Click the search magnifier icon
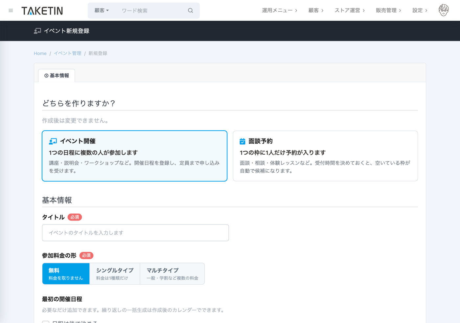The height and width of the screenshot is (323, 460). click(x=191, y=11)
